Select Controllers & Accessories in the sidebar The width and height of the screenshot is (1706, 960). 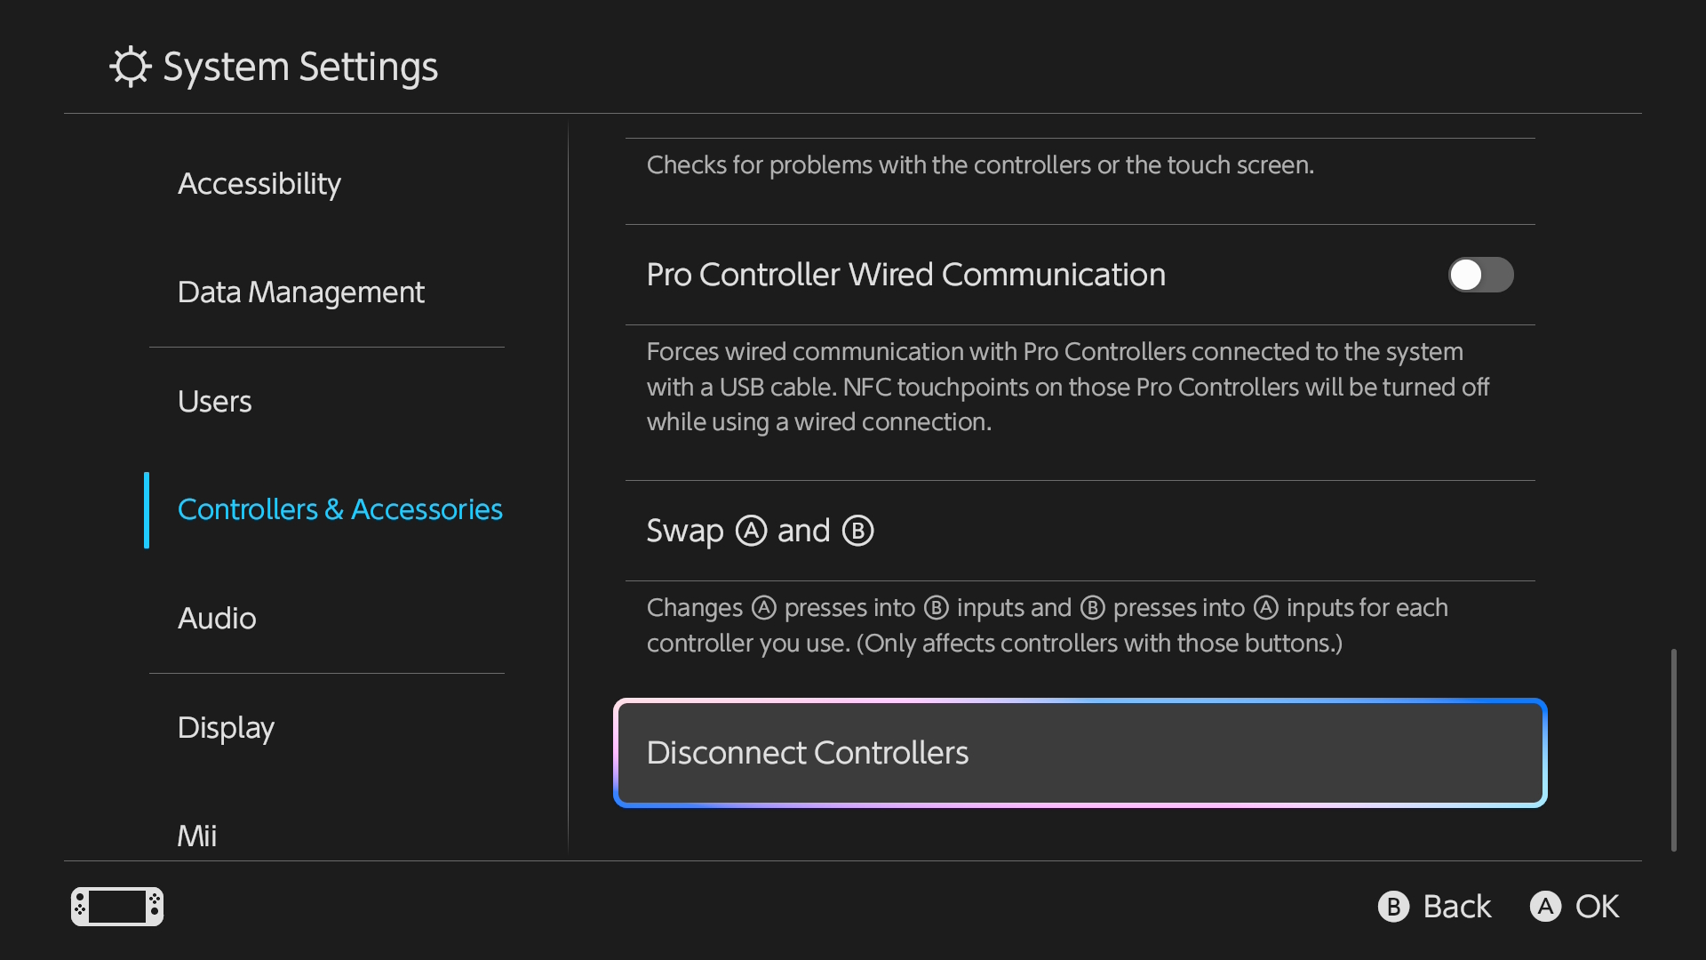339,509
